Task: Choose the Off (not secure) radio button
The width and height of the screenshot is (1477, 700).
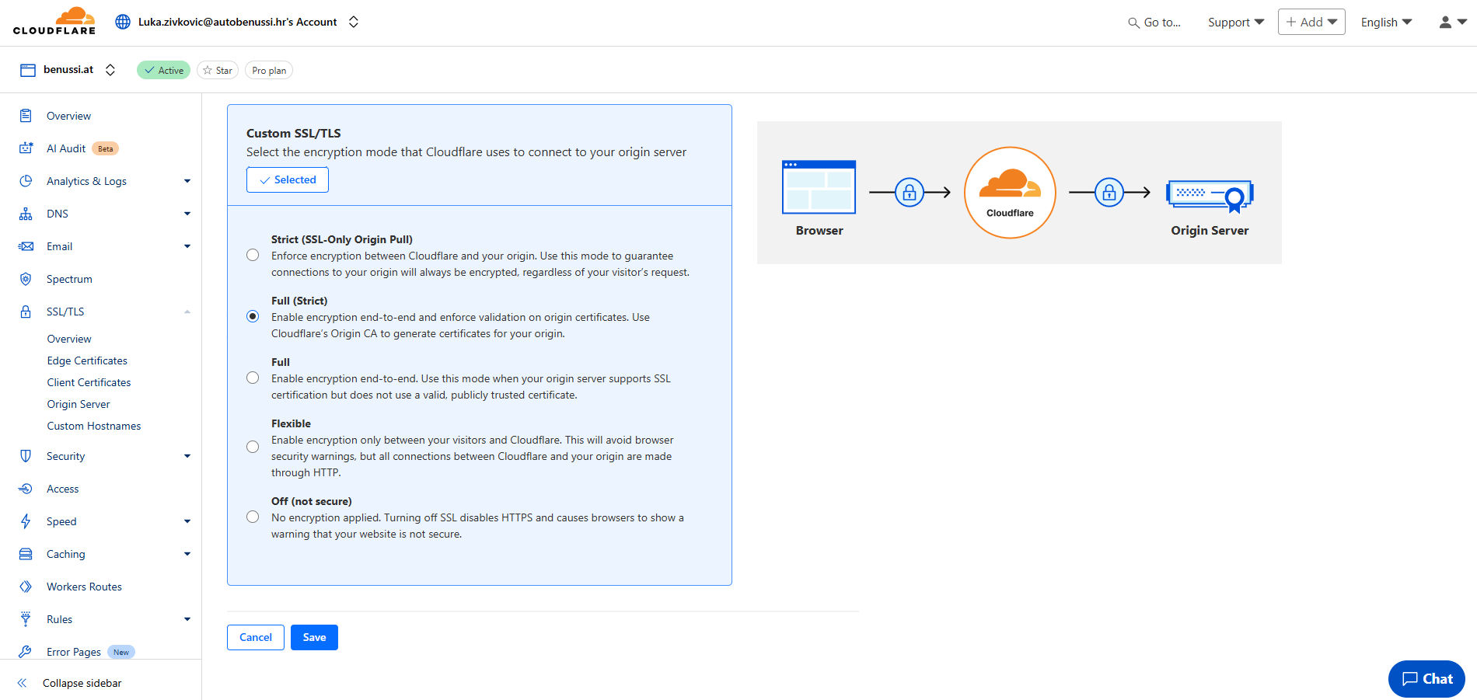Action: (x=253, y=517)
